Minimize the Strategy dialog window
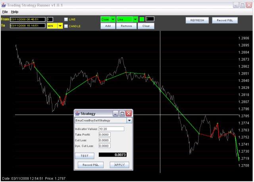 116,113
